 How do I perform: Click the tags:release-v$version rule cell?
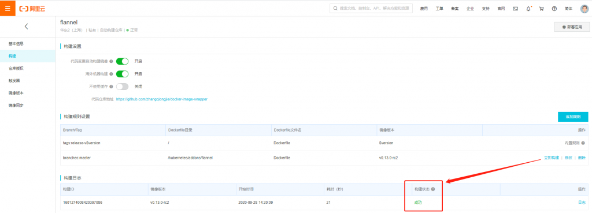pyautogui.click(x=82, y=143)
